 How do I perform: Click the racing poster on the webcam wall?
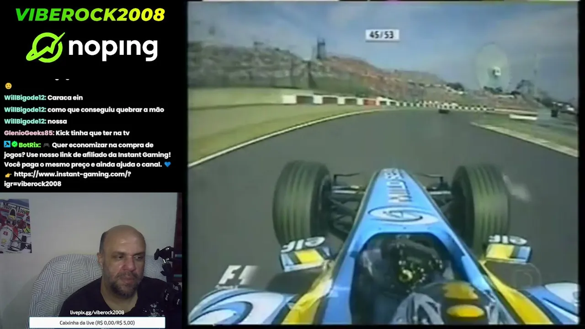coord(16,226)
